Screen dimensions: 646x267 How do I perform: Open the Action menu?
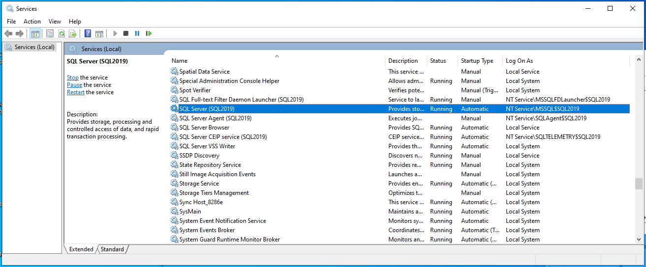(32, 22)
